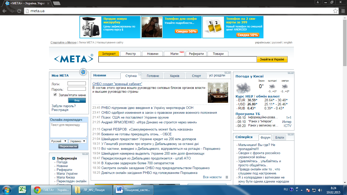This screenshot has height=195, width=347.
Task: Open news Псаки: США не поставляют Украине оружие
Action: point(135,117)
